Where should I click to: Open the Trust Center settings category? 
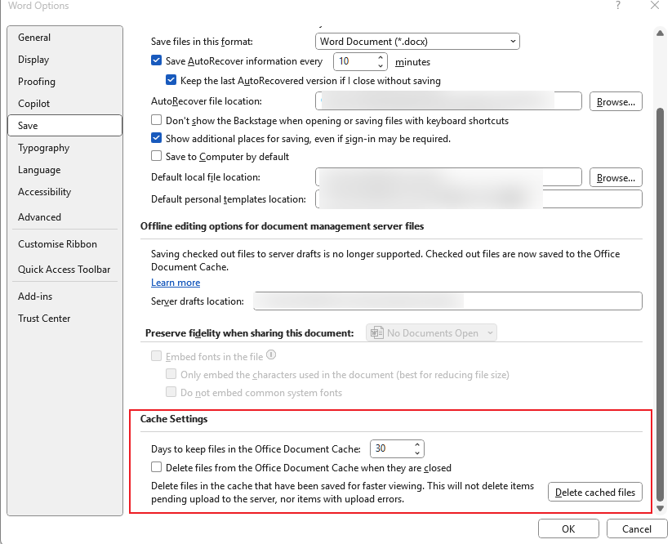tap(44, 318)
